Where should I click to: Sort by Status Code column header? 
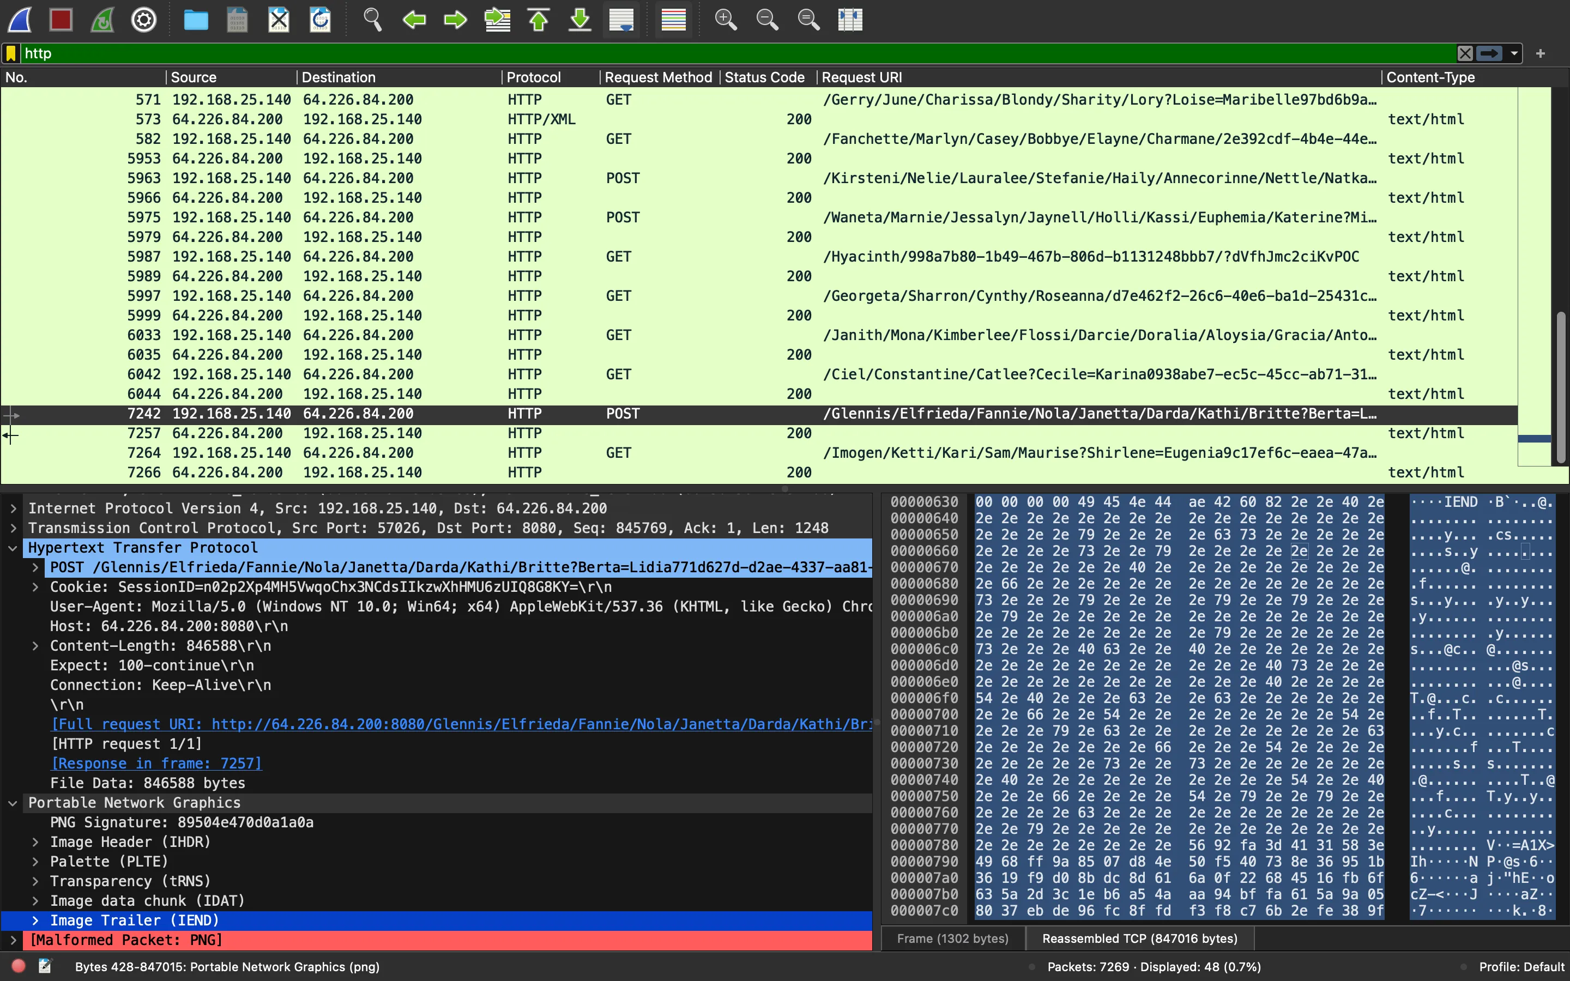pos(768,77)
